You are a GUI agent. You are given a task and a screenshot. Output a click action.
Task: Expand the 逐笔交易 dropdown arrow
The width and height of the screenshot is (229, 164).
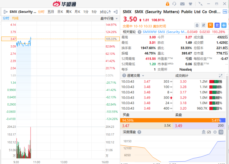click(x=143, y=76)
